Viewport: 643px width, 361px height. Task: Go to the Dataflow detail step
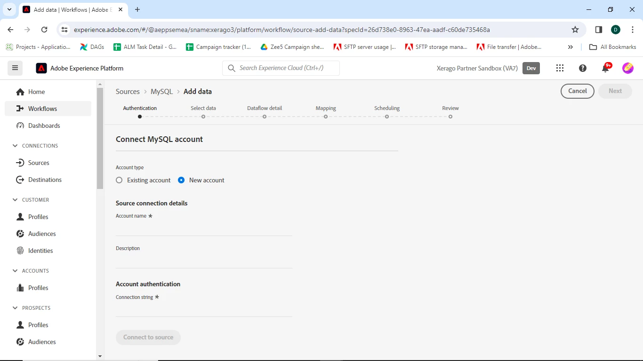point(265,112)
